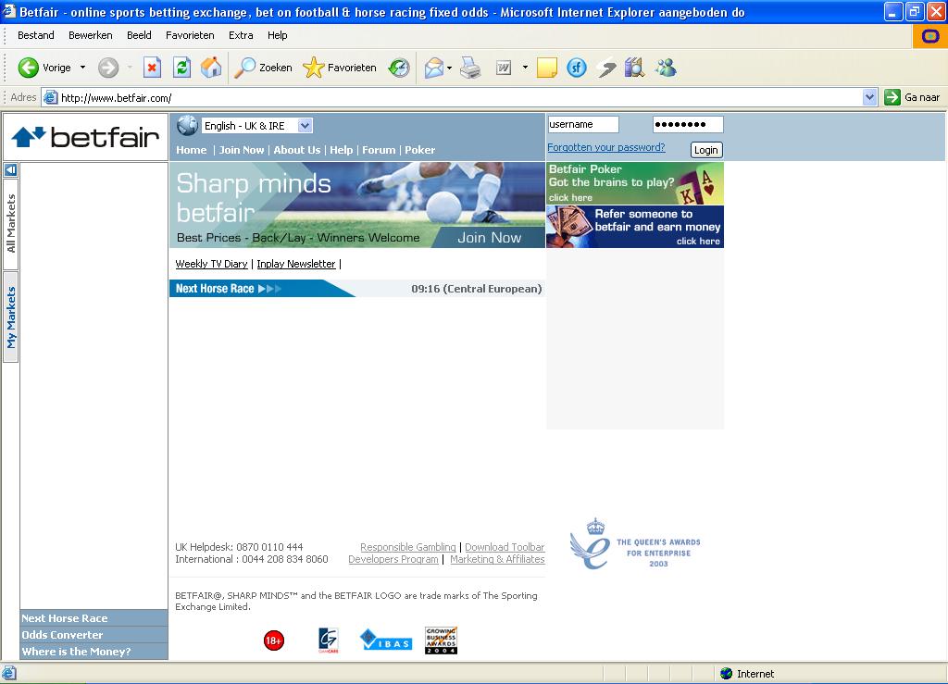Click the Download Toolbar footer link
The height and width of the screenshot is (684, 948).
point(505,547)
